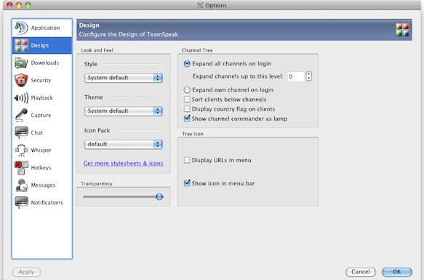Screen dimensions: 424x280
Task: Open the Downloads folder icon
Action: [21, 63]
